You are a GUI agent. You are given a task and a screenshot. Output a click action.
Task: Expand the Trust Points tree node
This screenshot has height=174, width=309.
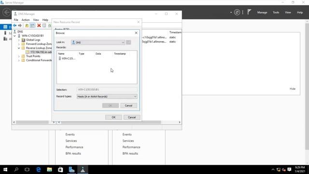click(19, 57)
